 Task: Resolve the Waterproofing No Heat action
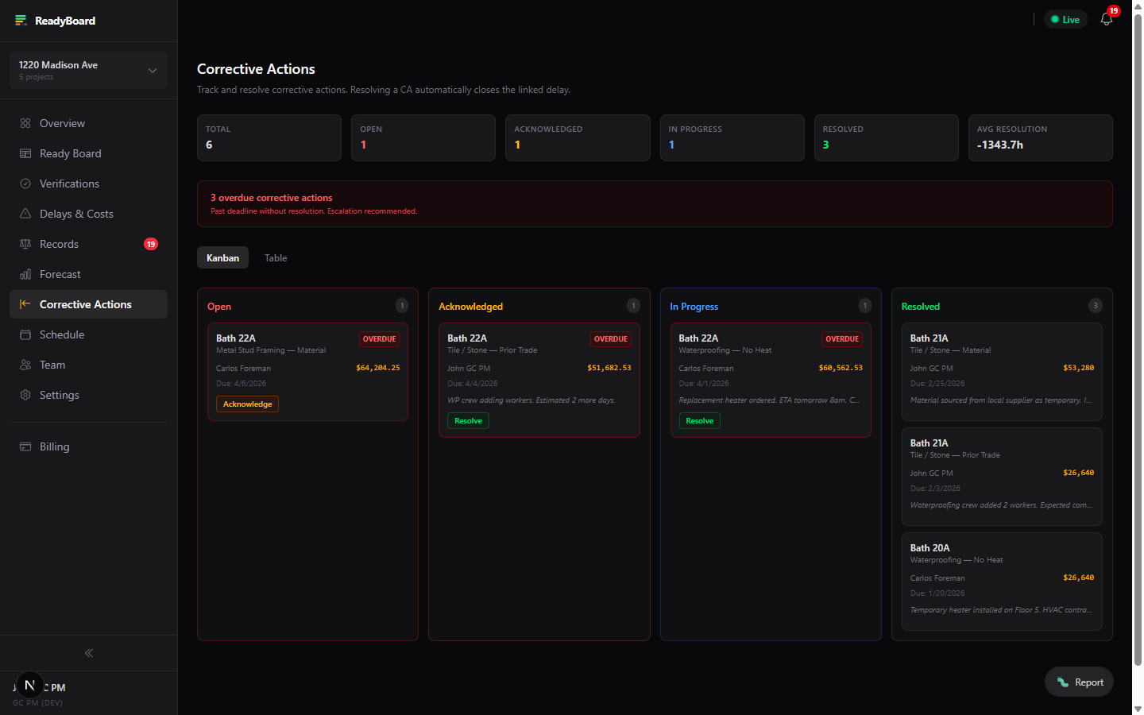(699, 420)
